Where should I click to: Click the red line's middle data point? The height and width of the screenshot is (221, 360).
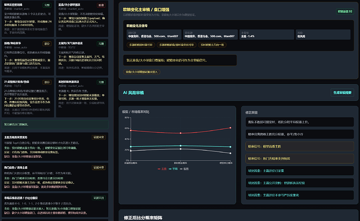coord(181,133)
